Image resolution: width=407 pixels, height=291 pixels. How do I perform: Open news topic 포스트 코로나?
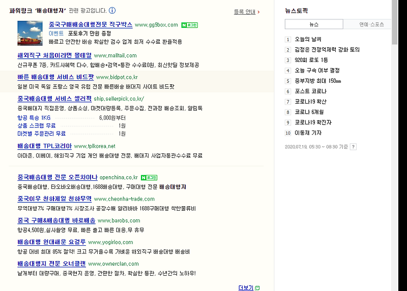[311, 91]
